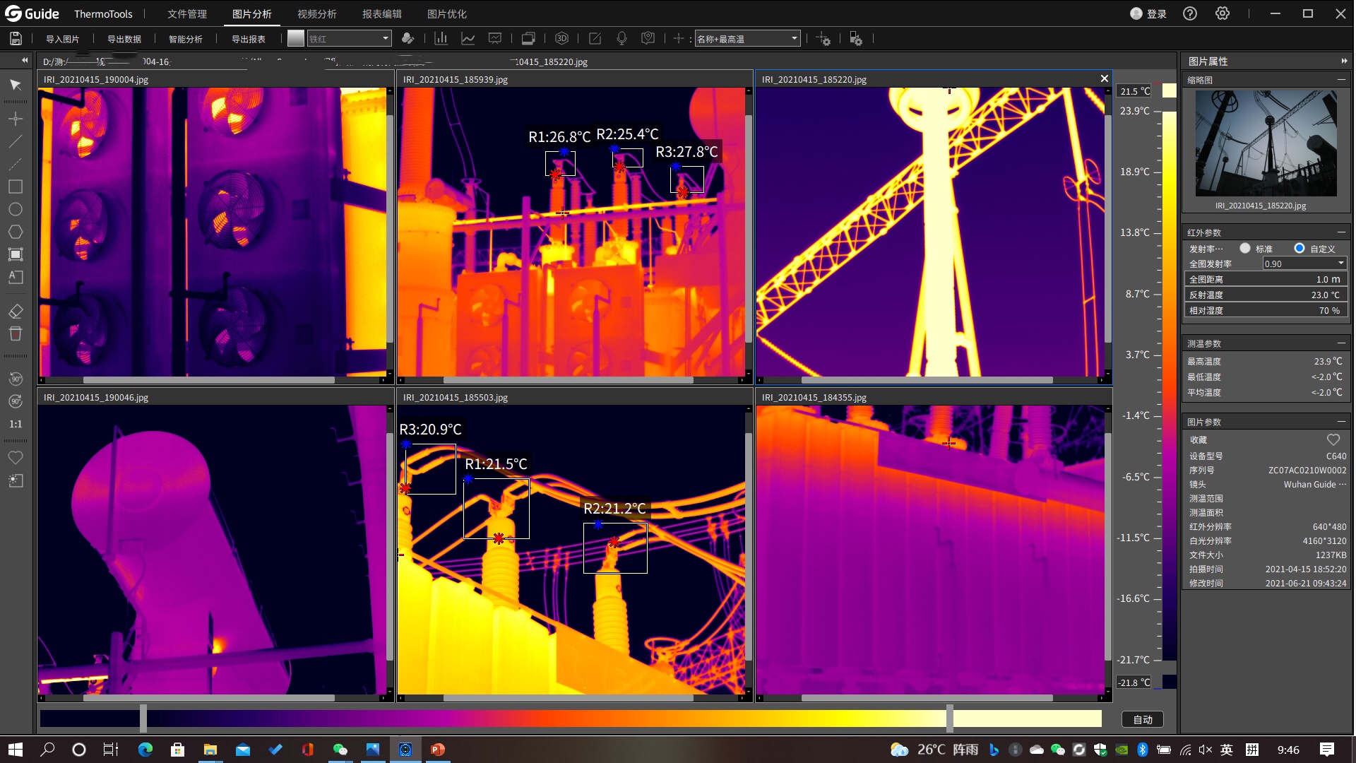Image resolution: width=1356 pixels, height=763 pixels.
Task: Click the 导入图片 button
Action: (62, 39)
